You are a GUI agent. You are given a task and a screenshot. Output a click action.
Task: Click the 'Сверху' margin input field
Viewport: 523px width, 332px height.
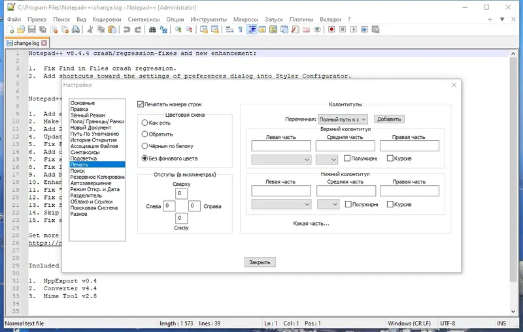(x=181, y=193)
